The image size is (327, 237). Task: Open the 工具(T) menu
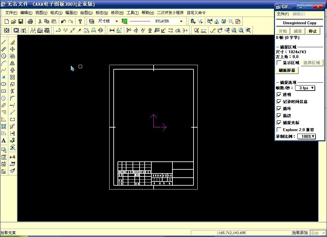(133, 13)
